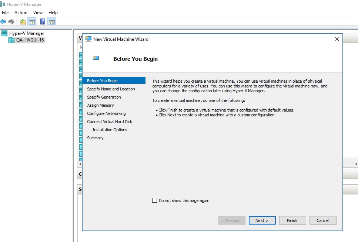Click the 'Click Finish to create' bullet text
The image size is (358, 242).
(x=226, y=110)
